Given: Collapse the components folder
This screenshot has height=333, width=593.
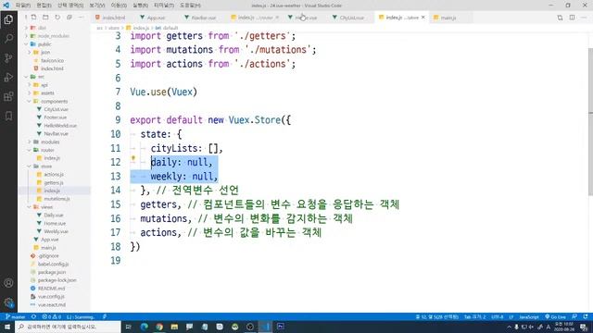Looking at the screenshot, I should tap(54, 101).
